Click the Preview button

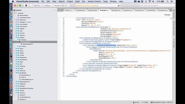(167, 15)
